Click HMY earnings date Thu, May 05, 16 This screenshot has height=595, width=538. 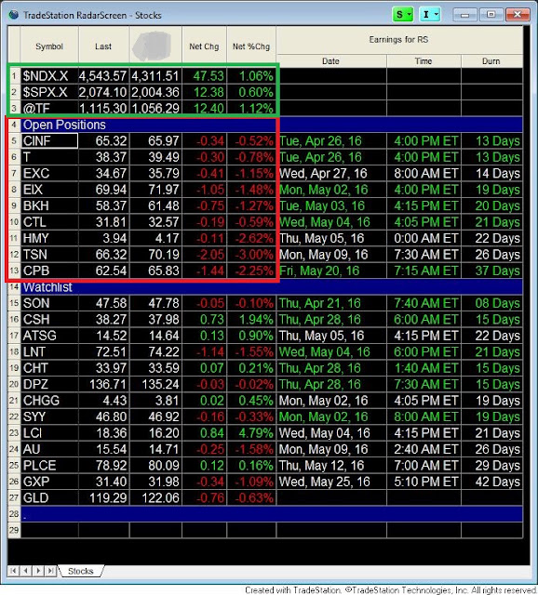tap(331, 238)
